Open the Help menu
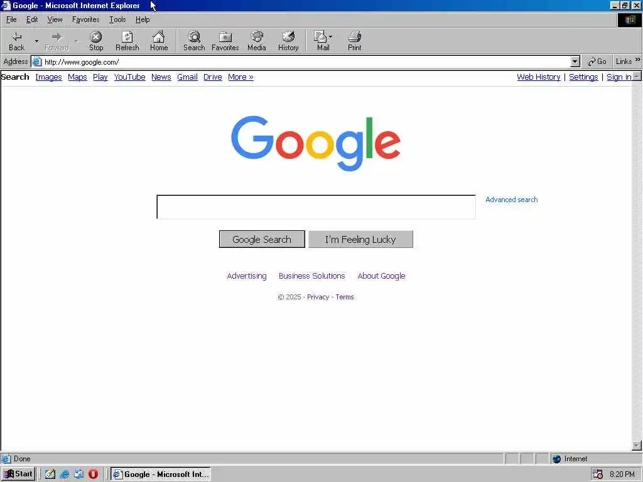Screen dimensions: 643x482 (143, 19)
